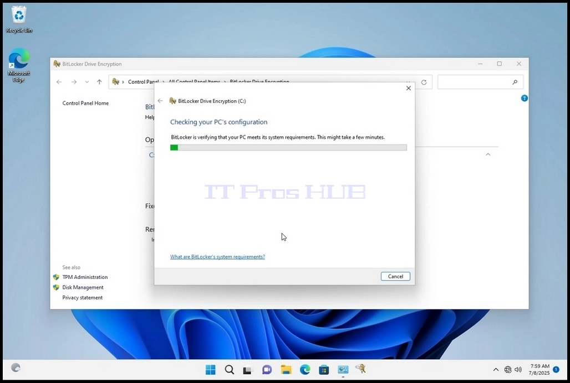Cancel the BitLocker configuration check

click(x=395, y=276)
